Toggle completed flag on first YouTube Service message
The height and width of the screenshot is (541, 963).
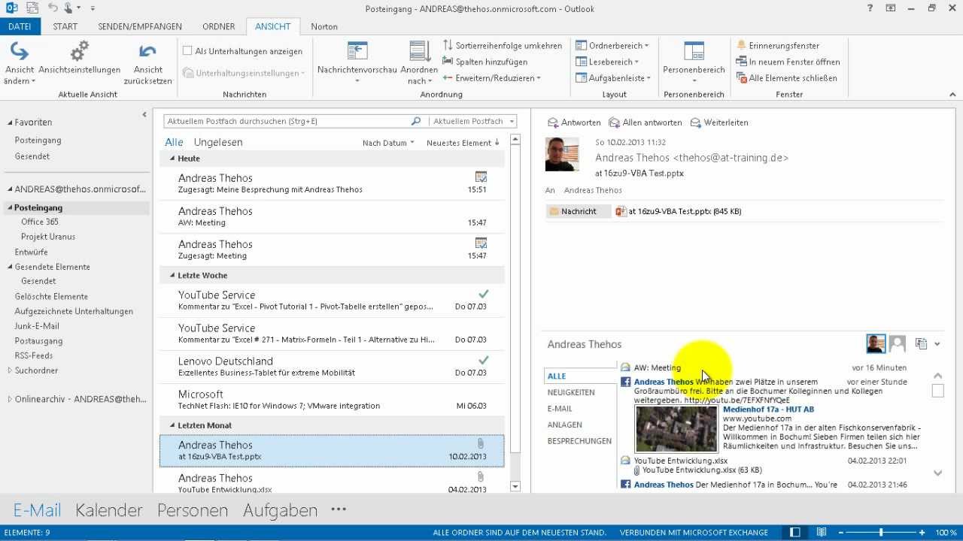(484, 294)
